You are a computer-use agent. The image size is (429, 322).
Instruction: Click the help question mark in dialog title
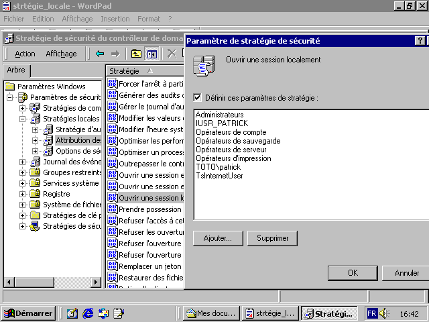click(419, 41)
